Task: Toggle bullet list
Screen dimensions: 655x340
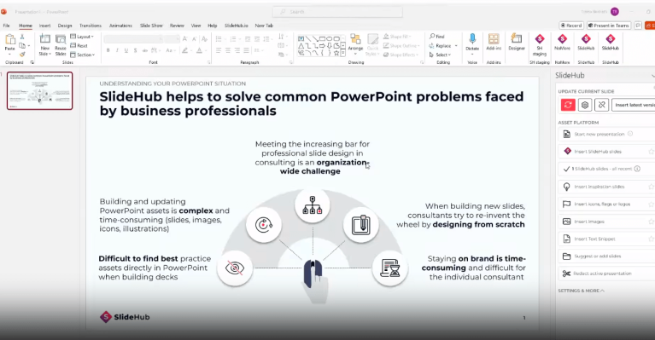Action: 219,39
